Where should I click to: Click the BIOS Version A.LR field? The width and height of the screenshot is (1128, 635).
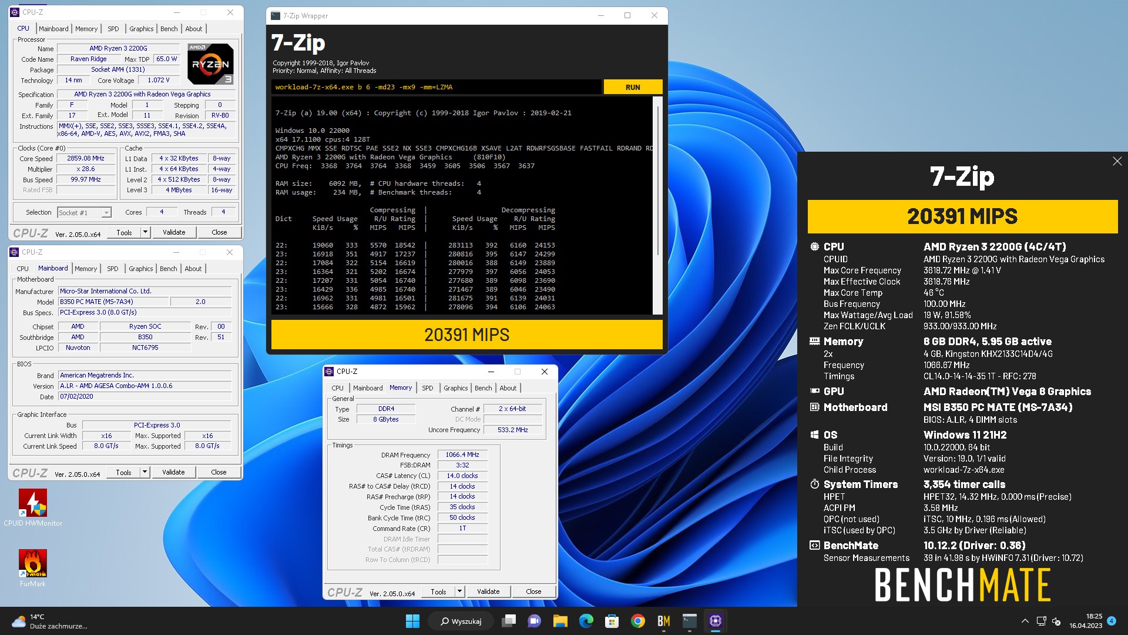[145, 386]
